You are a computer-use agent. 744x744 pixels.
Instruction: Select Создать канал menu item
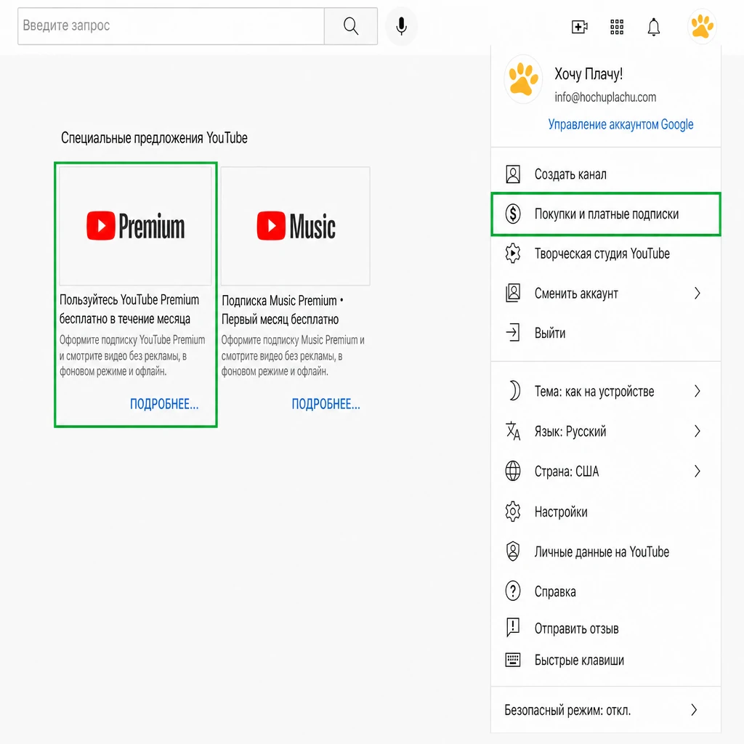tap(606, 174)
